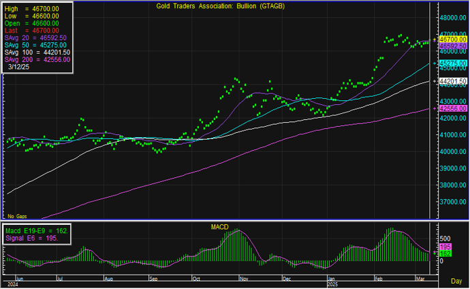Click the white 44201.50 price marker
This screenshot has height=289, width=470.
452,80
